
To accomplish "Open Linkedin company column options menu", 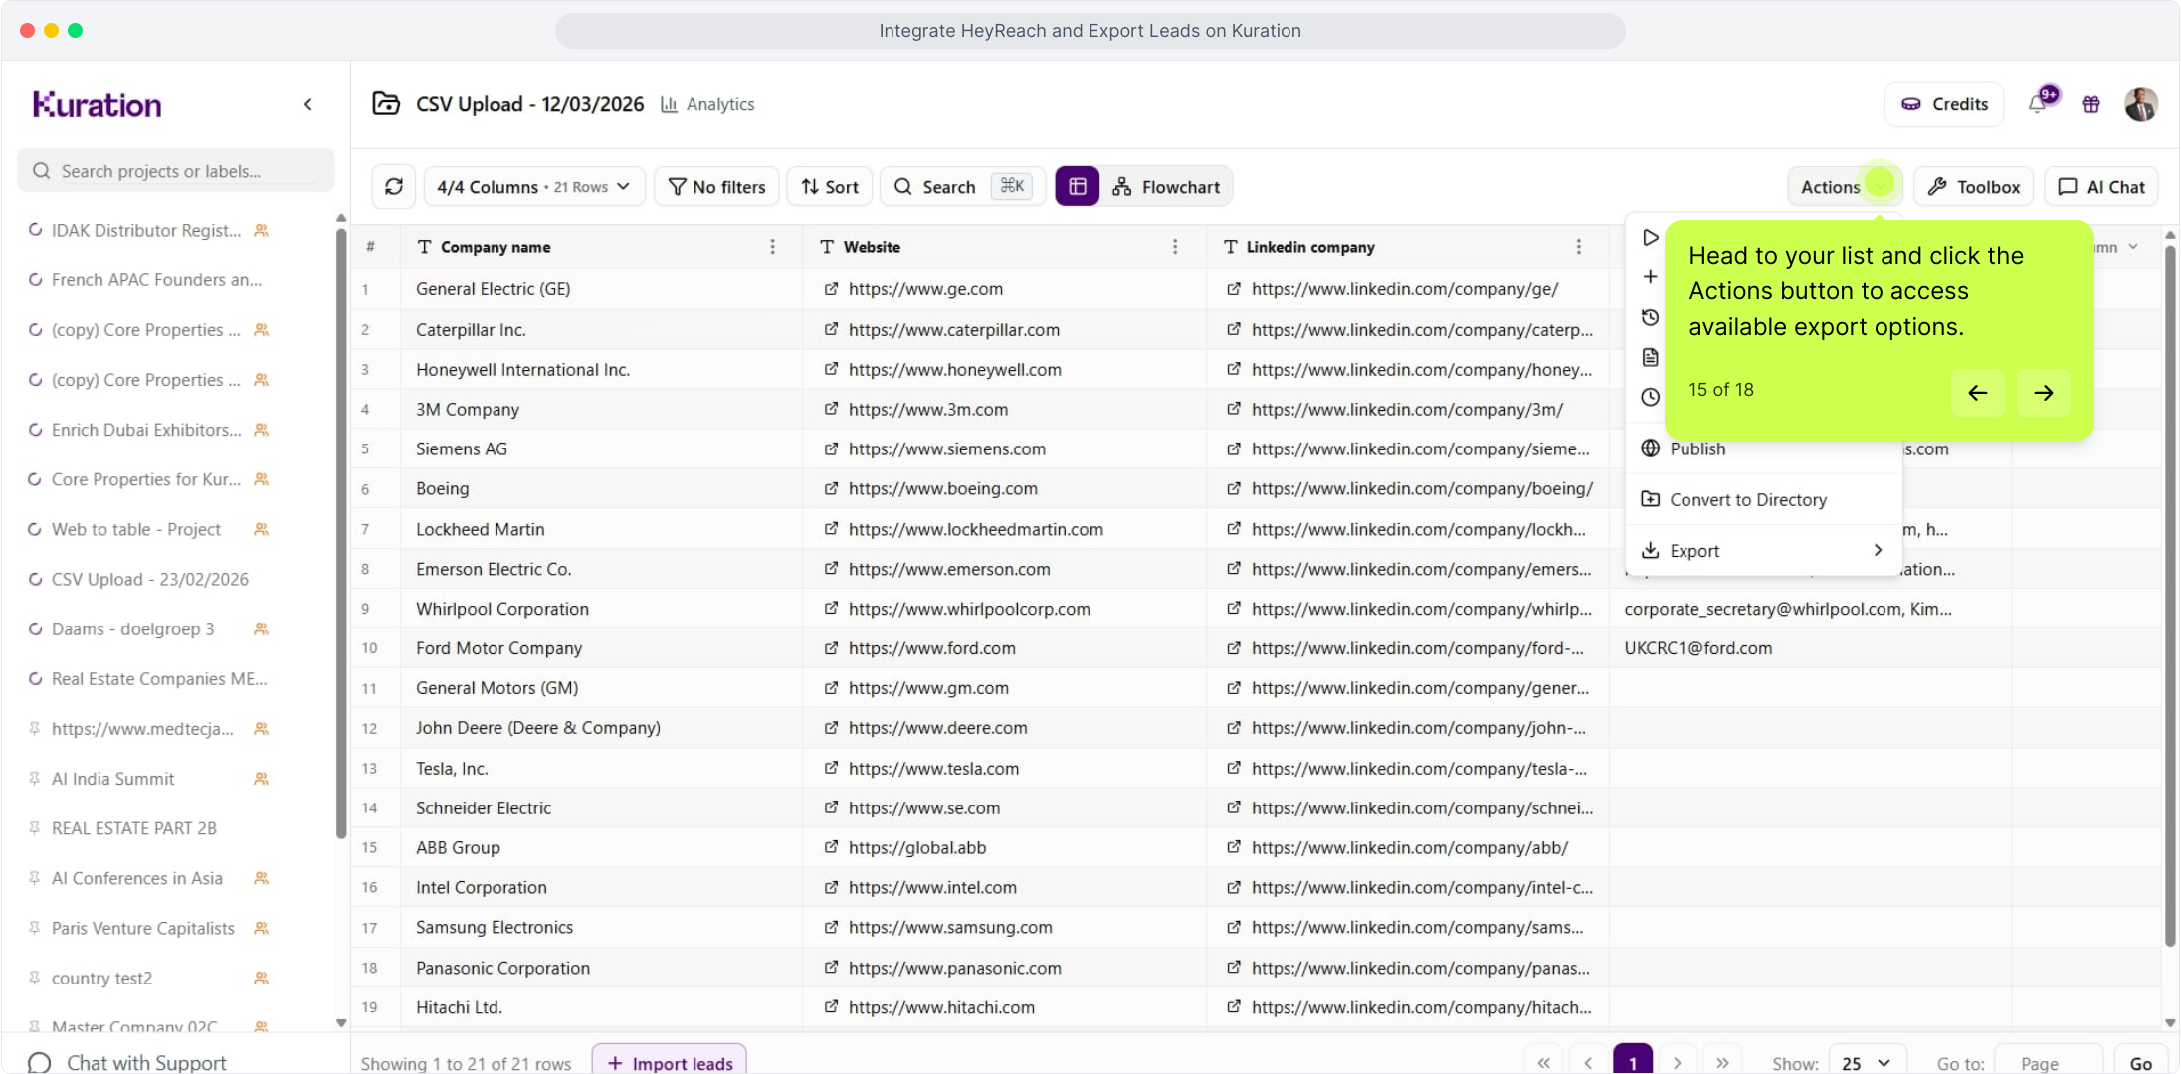I will click(x=1578, y=247).
